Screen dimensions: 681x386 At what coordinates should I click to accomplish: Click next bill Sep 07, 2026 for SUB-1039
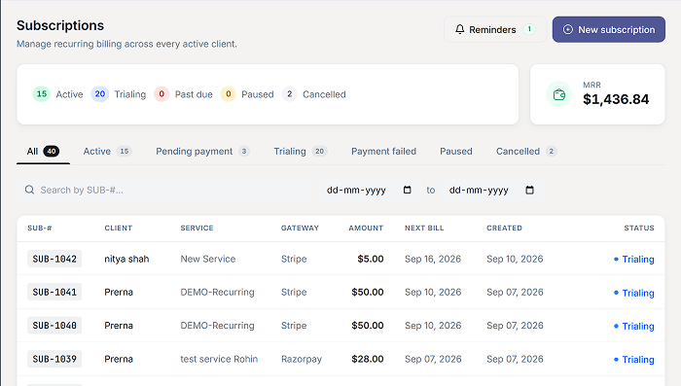pyautogui.click(x=433, y=359)
